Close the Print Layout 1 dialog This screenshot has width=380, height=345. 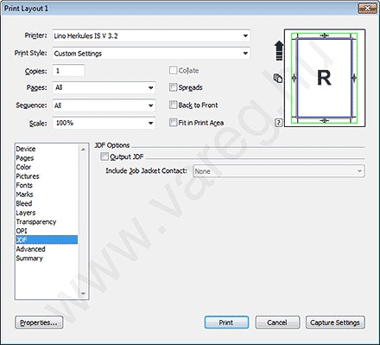[x=367, y=9]
